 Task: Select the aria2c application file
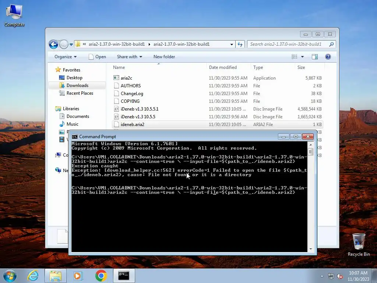click(x=217, y=78)
